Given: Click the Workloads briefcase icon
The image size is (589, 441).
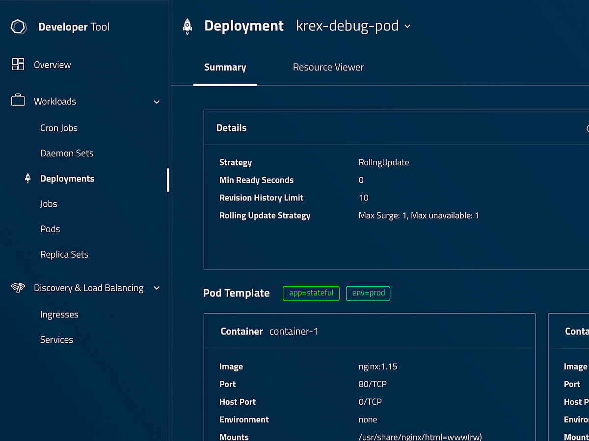Looking at the screenshot, I should [18, 101].
